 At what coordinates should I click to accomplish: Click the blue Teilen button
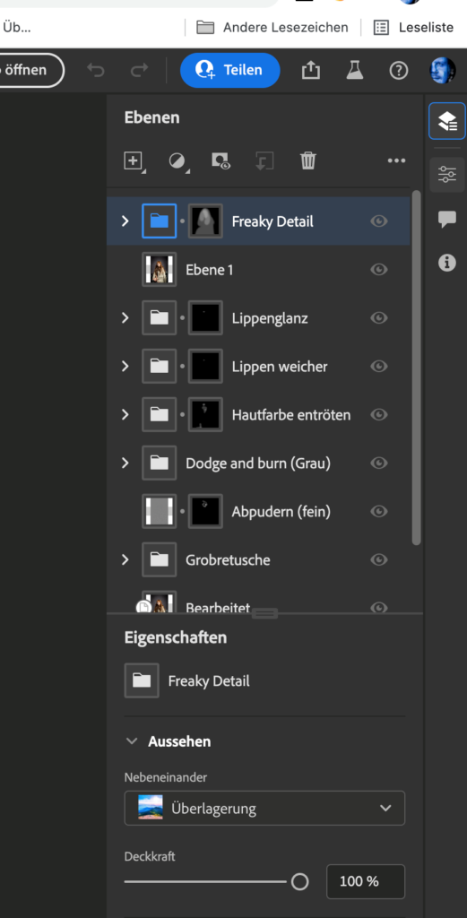pyautogui.click(x=230, y=70)
